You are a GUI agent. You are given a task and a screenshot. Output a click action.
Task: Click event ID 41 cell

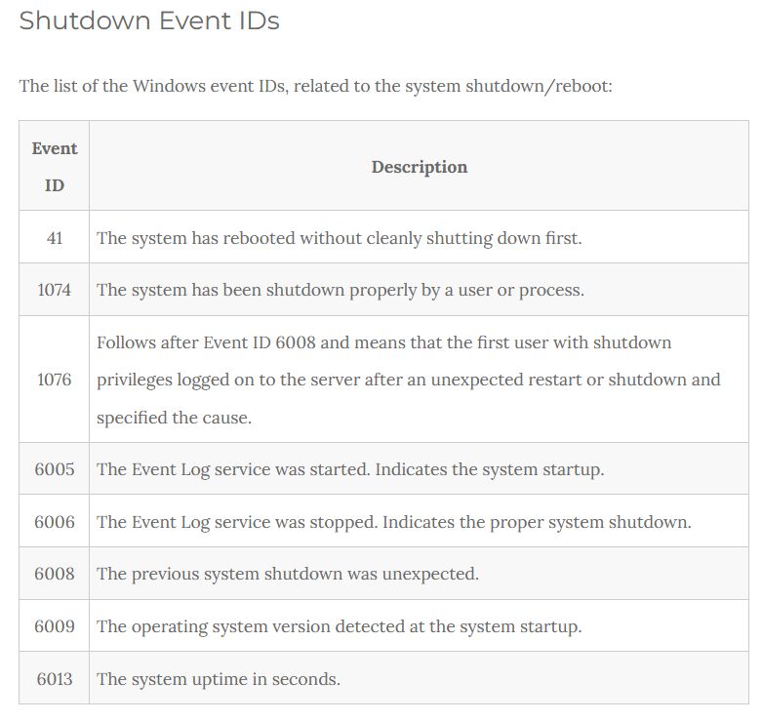[x=55, y=238]
